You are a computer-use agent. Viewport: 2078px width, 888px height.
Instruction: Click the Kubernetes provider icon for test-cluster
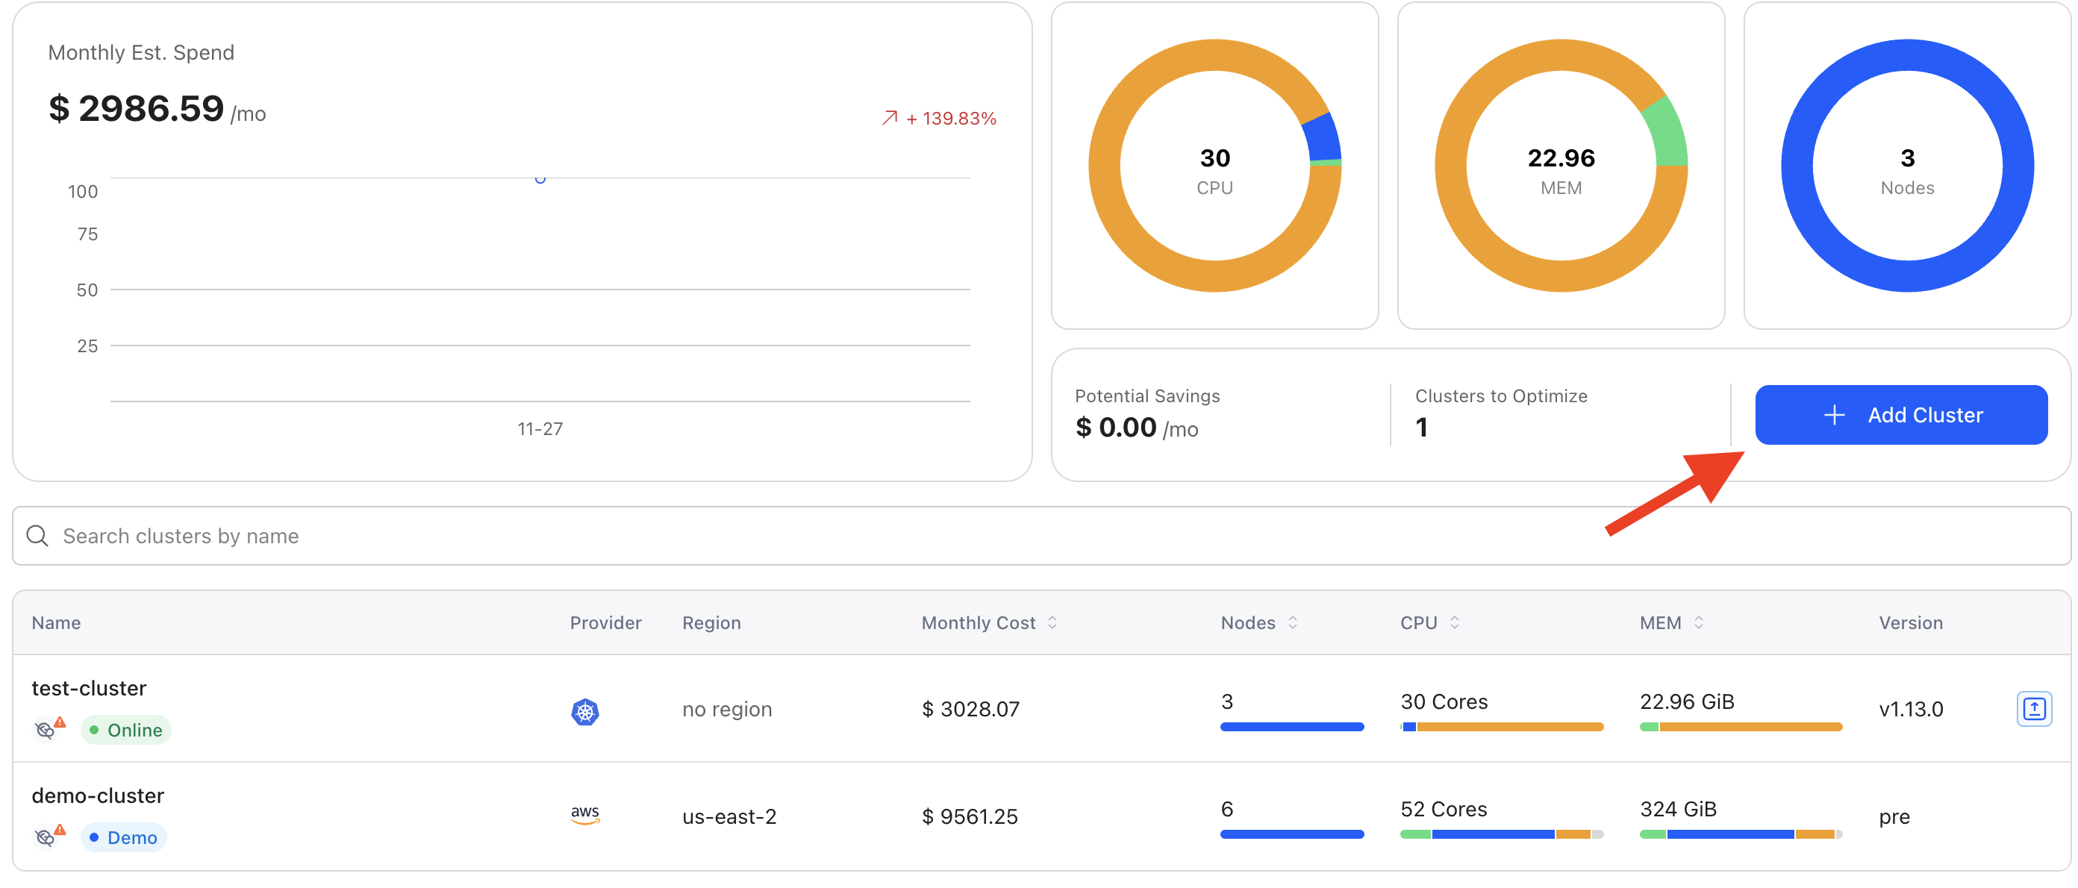(x=585, y=710)
